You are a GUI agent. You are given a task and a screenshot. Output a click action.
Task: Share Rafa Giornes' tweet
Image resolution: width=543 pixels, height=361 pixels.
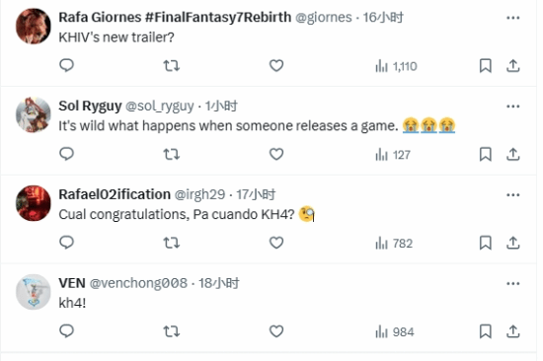512,65
